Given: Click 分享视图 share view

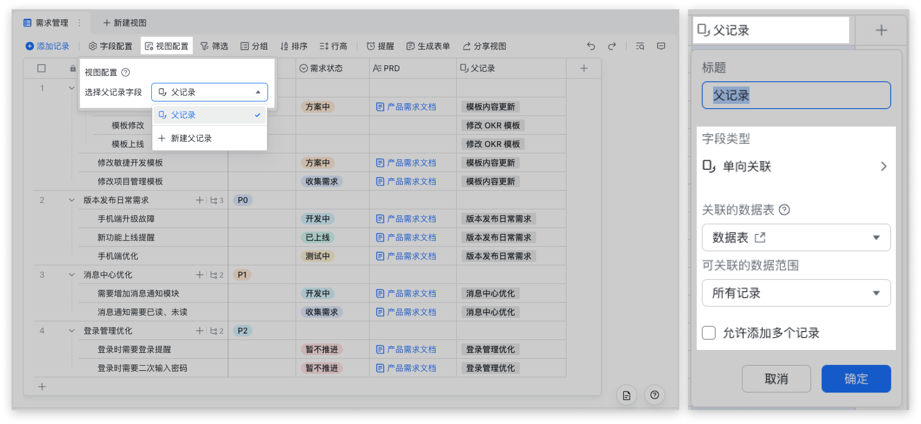Looking at the screenshot, I should (484, 46).
